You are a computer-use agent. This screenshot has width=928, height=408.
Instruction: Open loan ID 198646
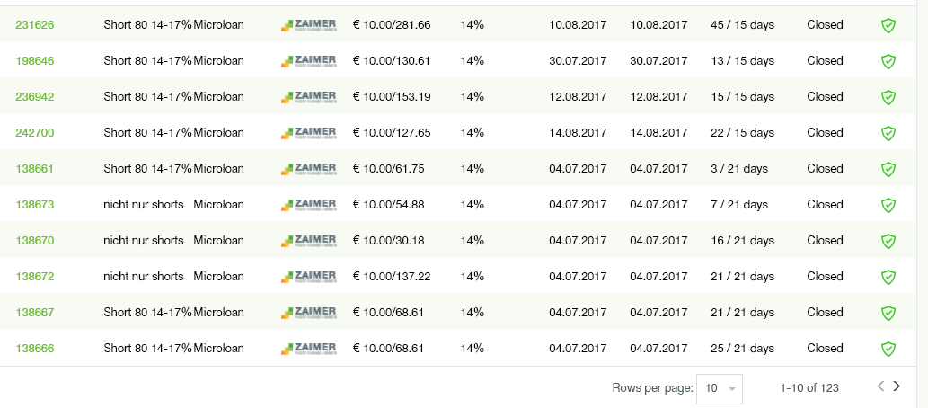35,61
